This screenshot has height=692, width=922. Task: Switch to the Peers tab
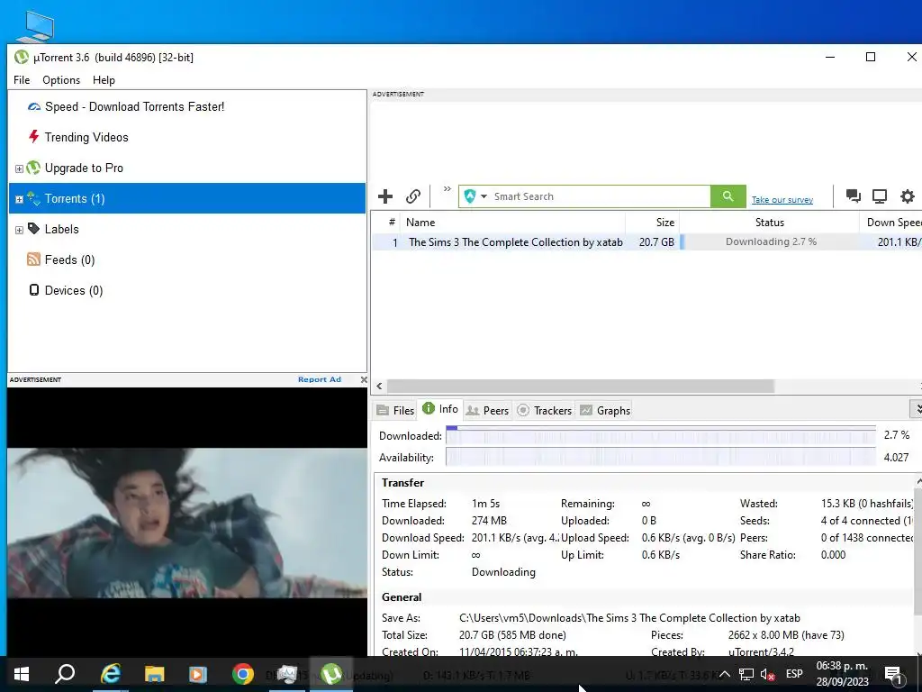click(x=487, y=410)
